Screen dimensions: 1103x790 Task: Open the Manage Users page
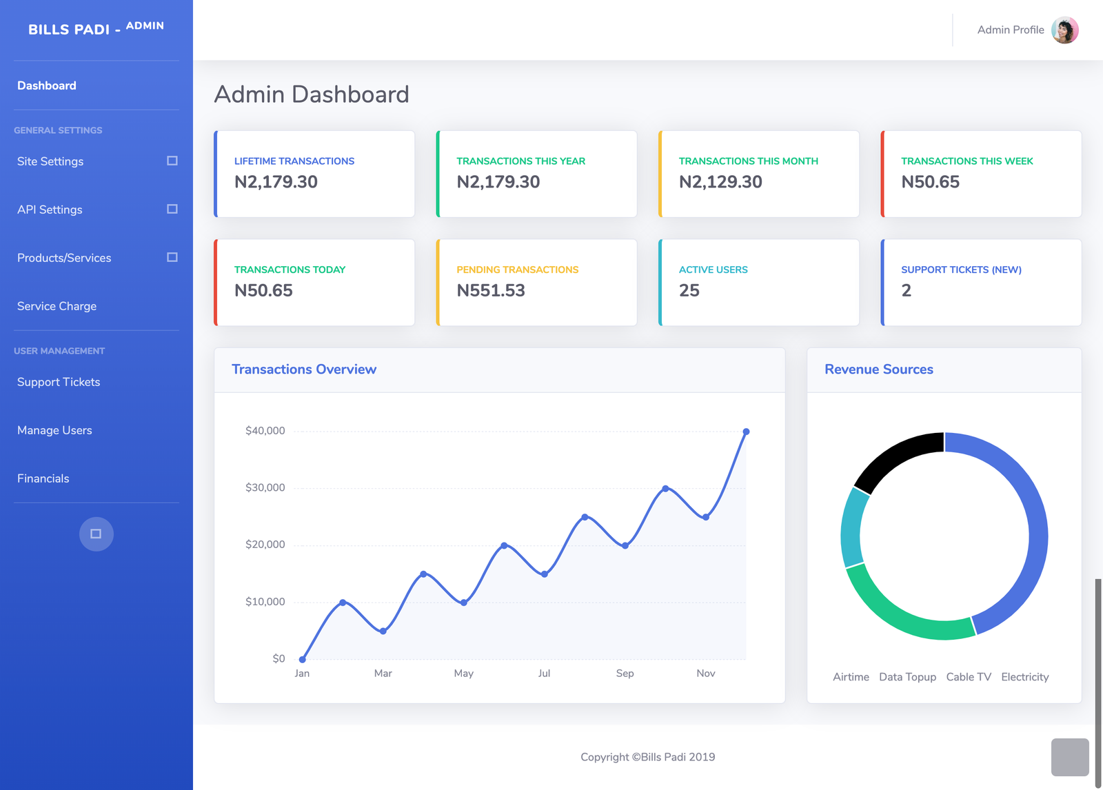click(54, 430)
